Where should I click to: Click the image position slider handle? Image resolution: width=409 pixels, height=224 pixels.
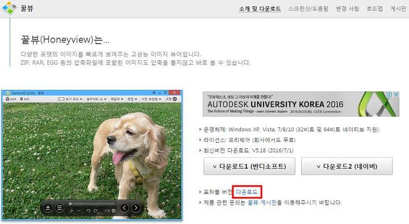70,204
